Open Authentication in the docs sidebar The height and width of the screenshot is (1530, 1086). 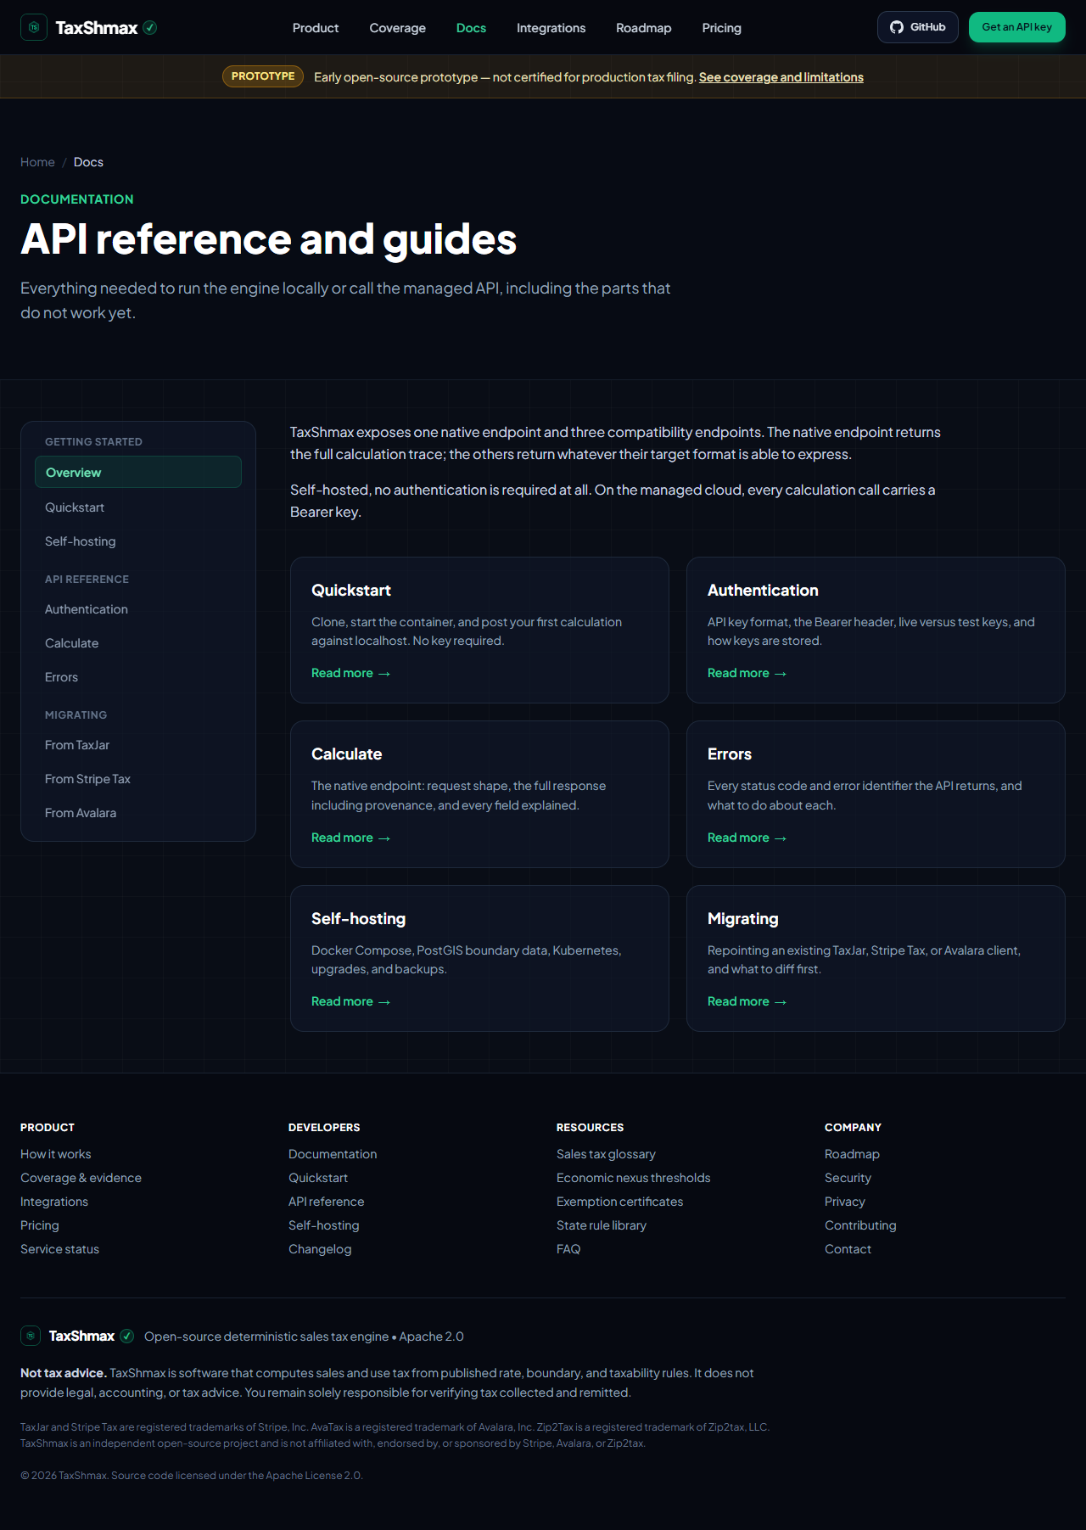[138, 609]
